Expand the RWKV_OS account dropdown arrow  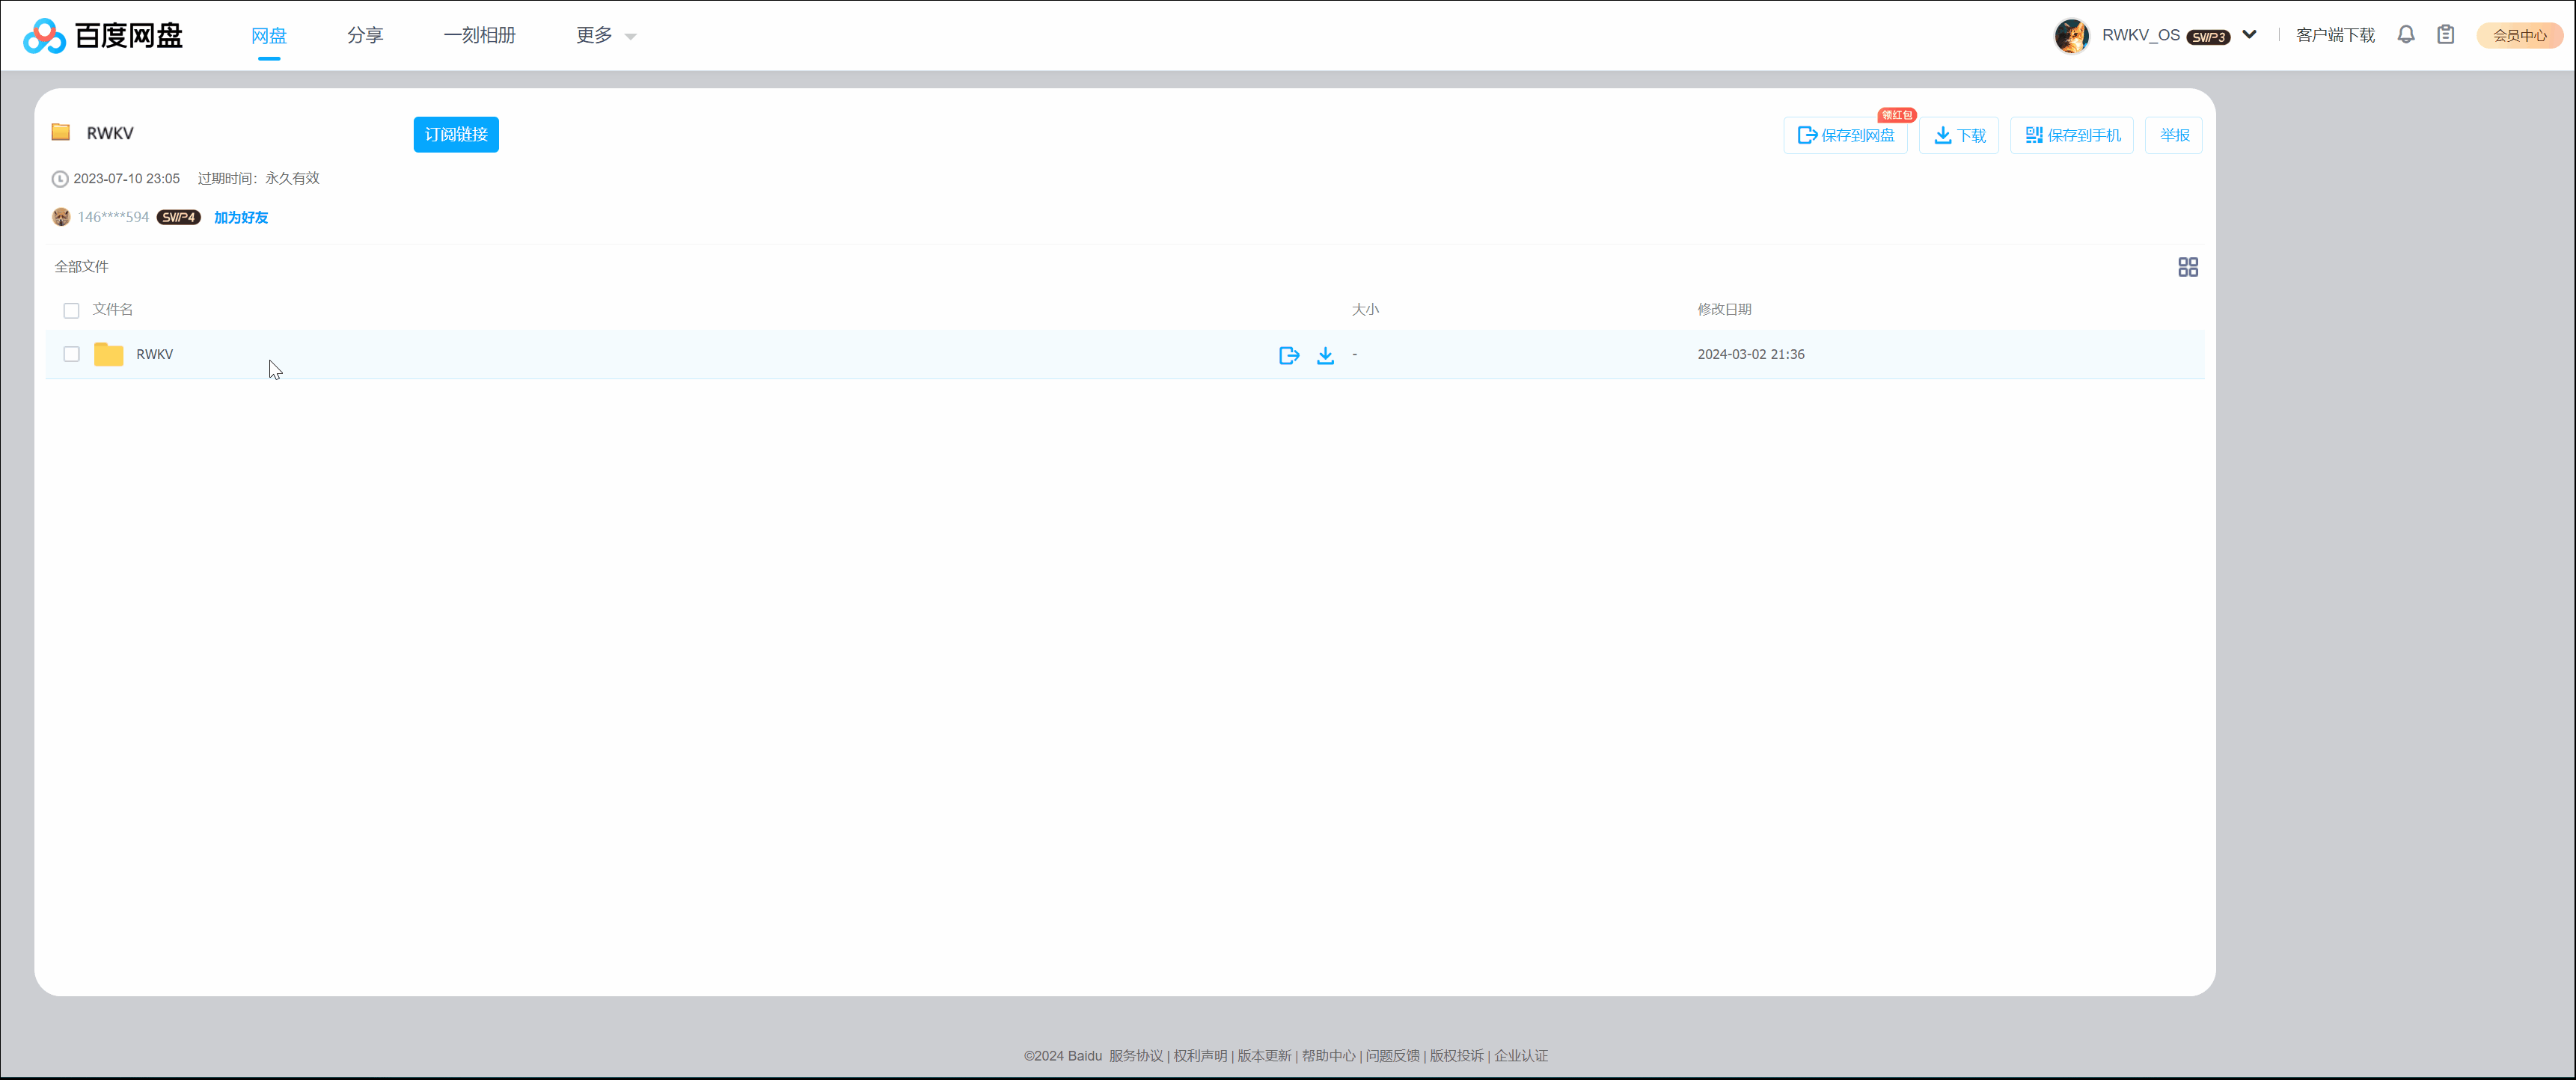point(2249,35)
